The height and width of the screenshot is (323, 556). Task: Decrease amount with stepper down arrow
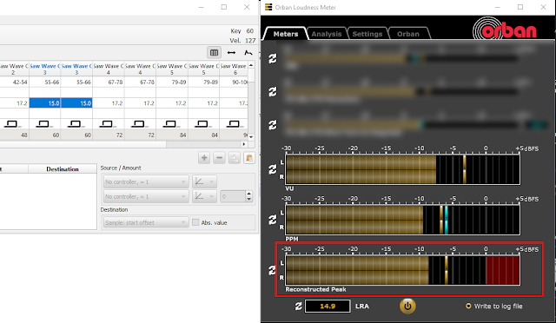click(x=249, y=199)
